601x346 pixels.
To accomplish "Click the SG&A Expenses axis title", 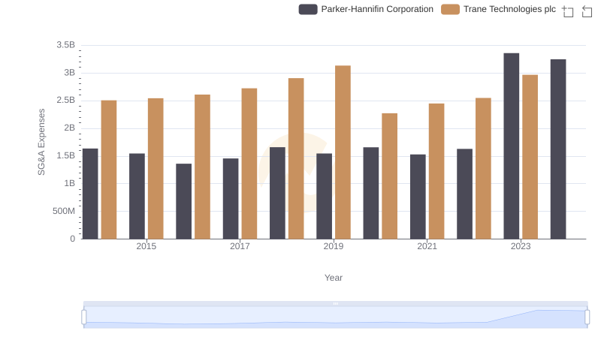I will (41, 142).
